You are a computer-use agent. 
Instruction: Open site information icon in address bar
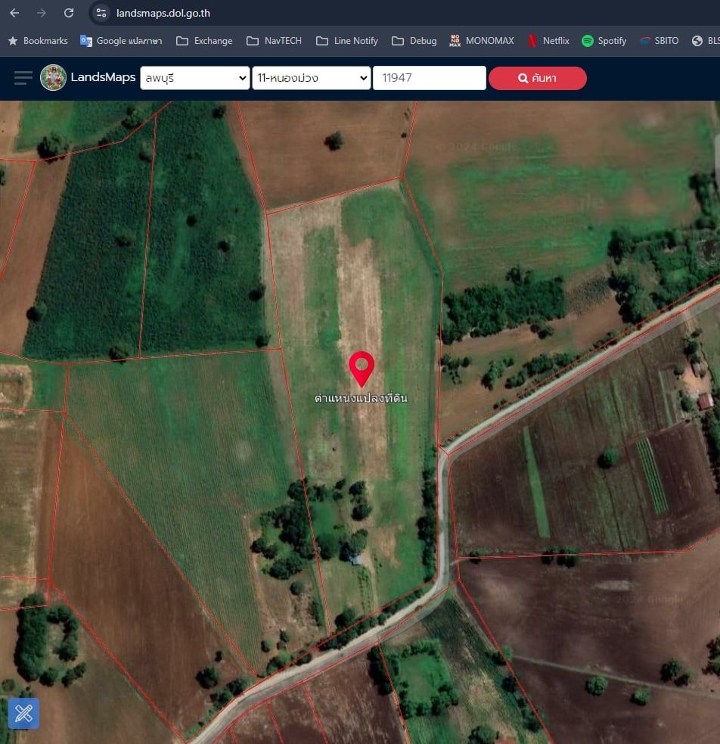click(101, 13)
